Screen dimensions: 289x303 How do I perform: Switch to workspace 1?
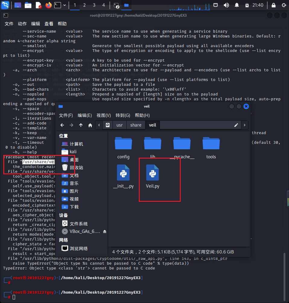pos(75,5)
